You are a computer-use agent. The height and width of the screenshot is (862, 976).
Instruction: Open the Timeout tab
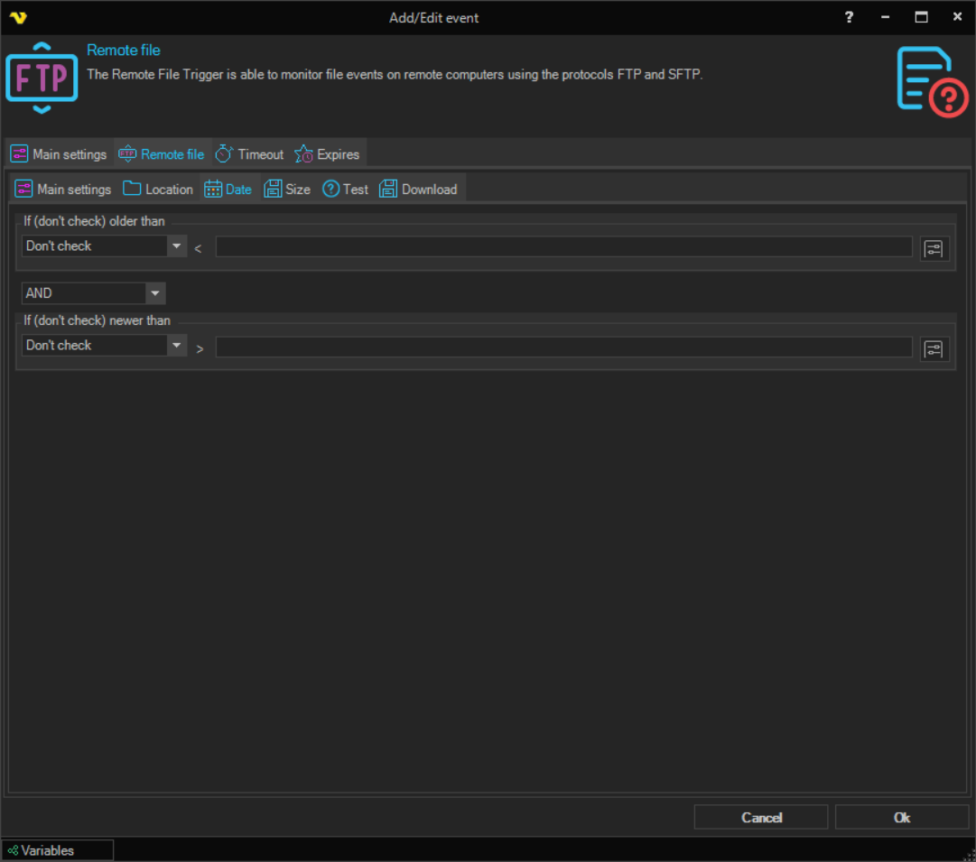[250, 154]
